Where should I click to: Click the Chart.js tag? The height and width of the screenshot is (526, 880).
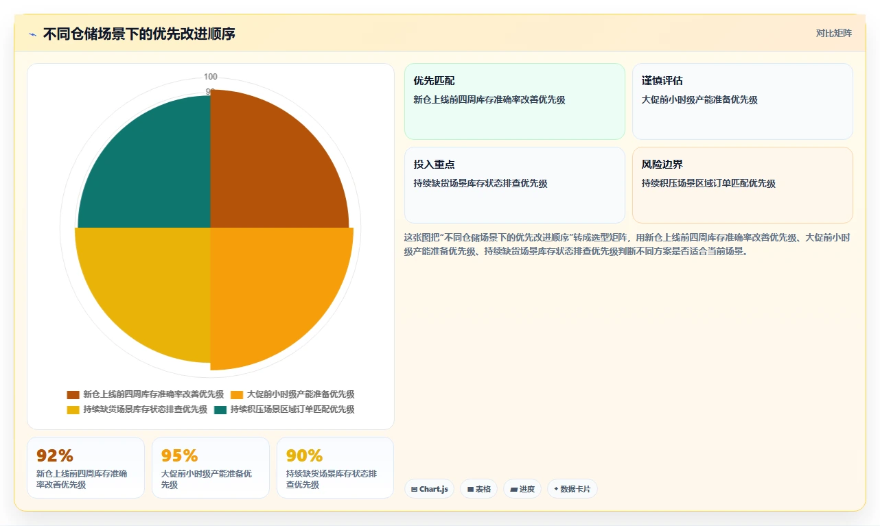pos(429,489)
